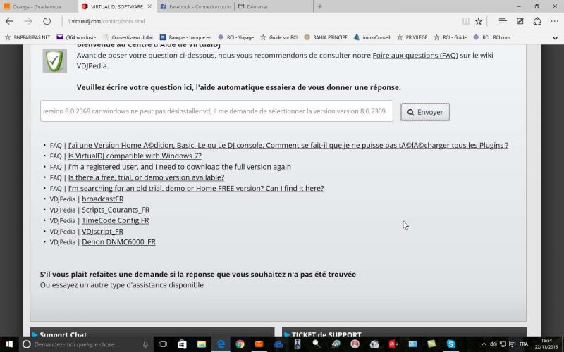Open Skype from the taskbar

click(x=451, y=344)
